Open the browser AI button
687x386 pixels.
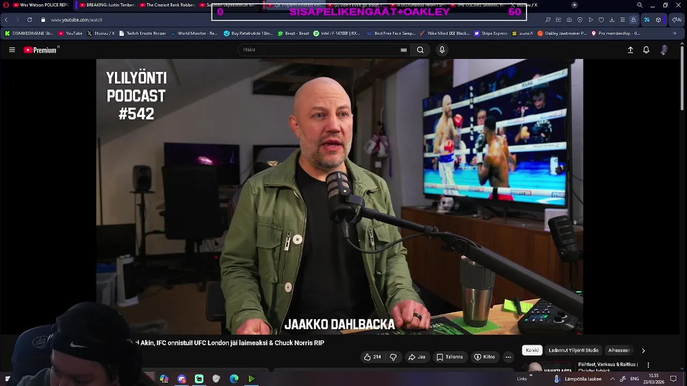(676, 20)
